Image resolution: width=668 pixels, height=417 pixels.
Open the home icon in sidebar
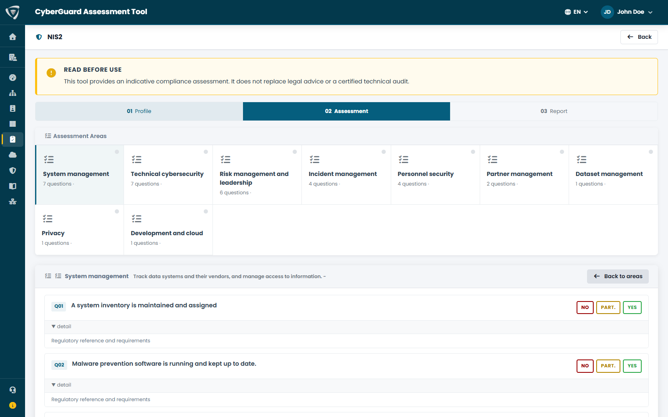pos(13,37)
